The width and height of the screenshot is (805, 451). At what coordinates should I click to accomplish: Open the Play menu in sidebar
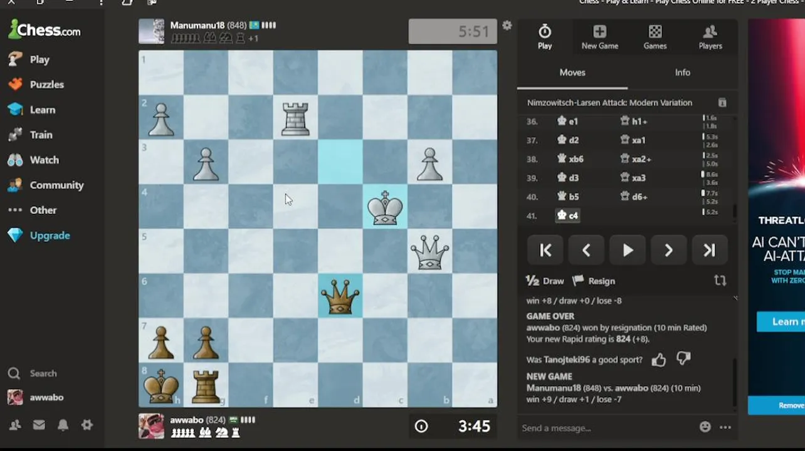29,60
